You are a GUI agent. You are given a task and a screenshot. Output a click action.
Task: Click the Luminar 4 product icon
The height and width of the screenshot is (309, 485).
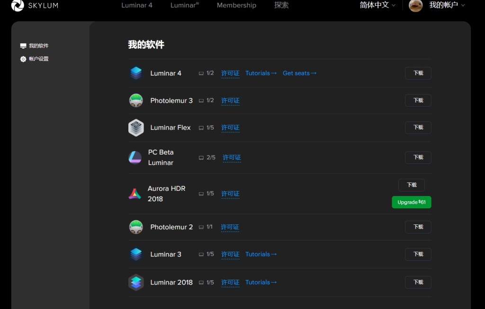[x=136, y=73]
